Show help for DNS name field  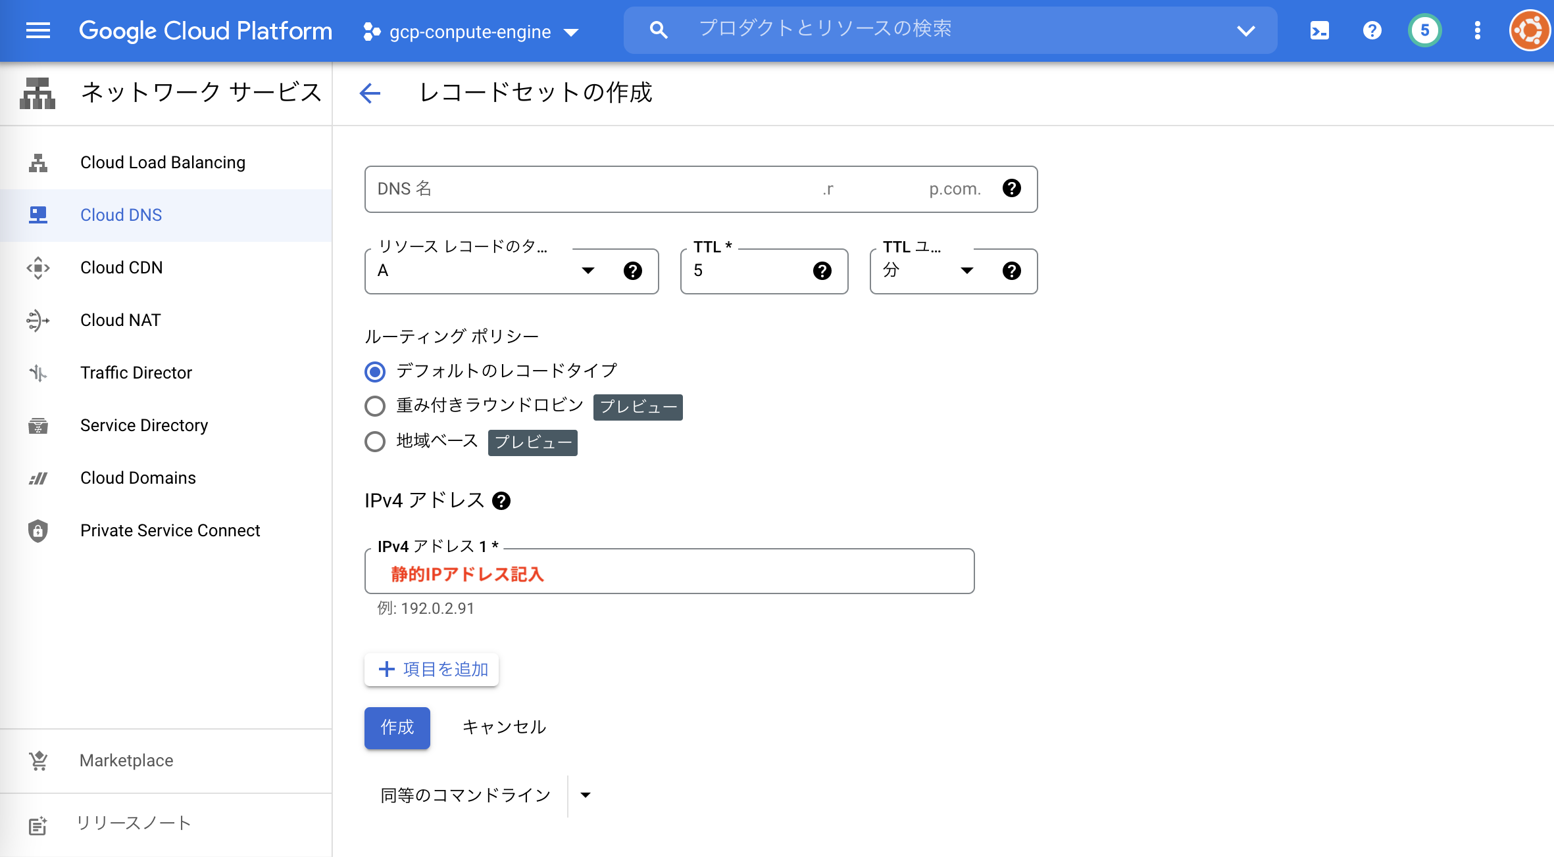tap(1011, 189)
